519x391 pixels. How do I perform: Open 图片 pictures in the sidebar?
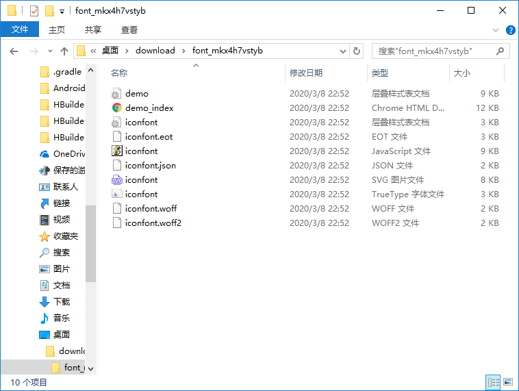pyautogui.click(x=55, y=269)
